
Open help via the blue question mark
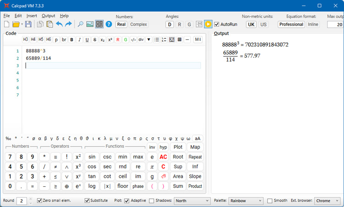(x=109, y=24)
